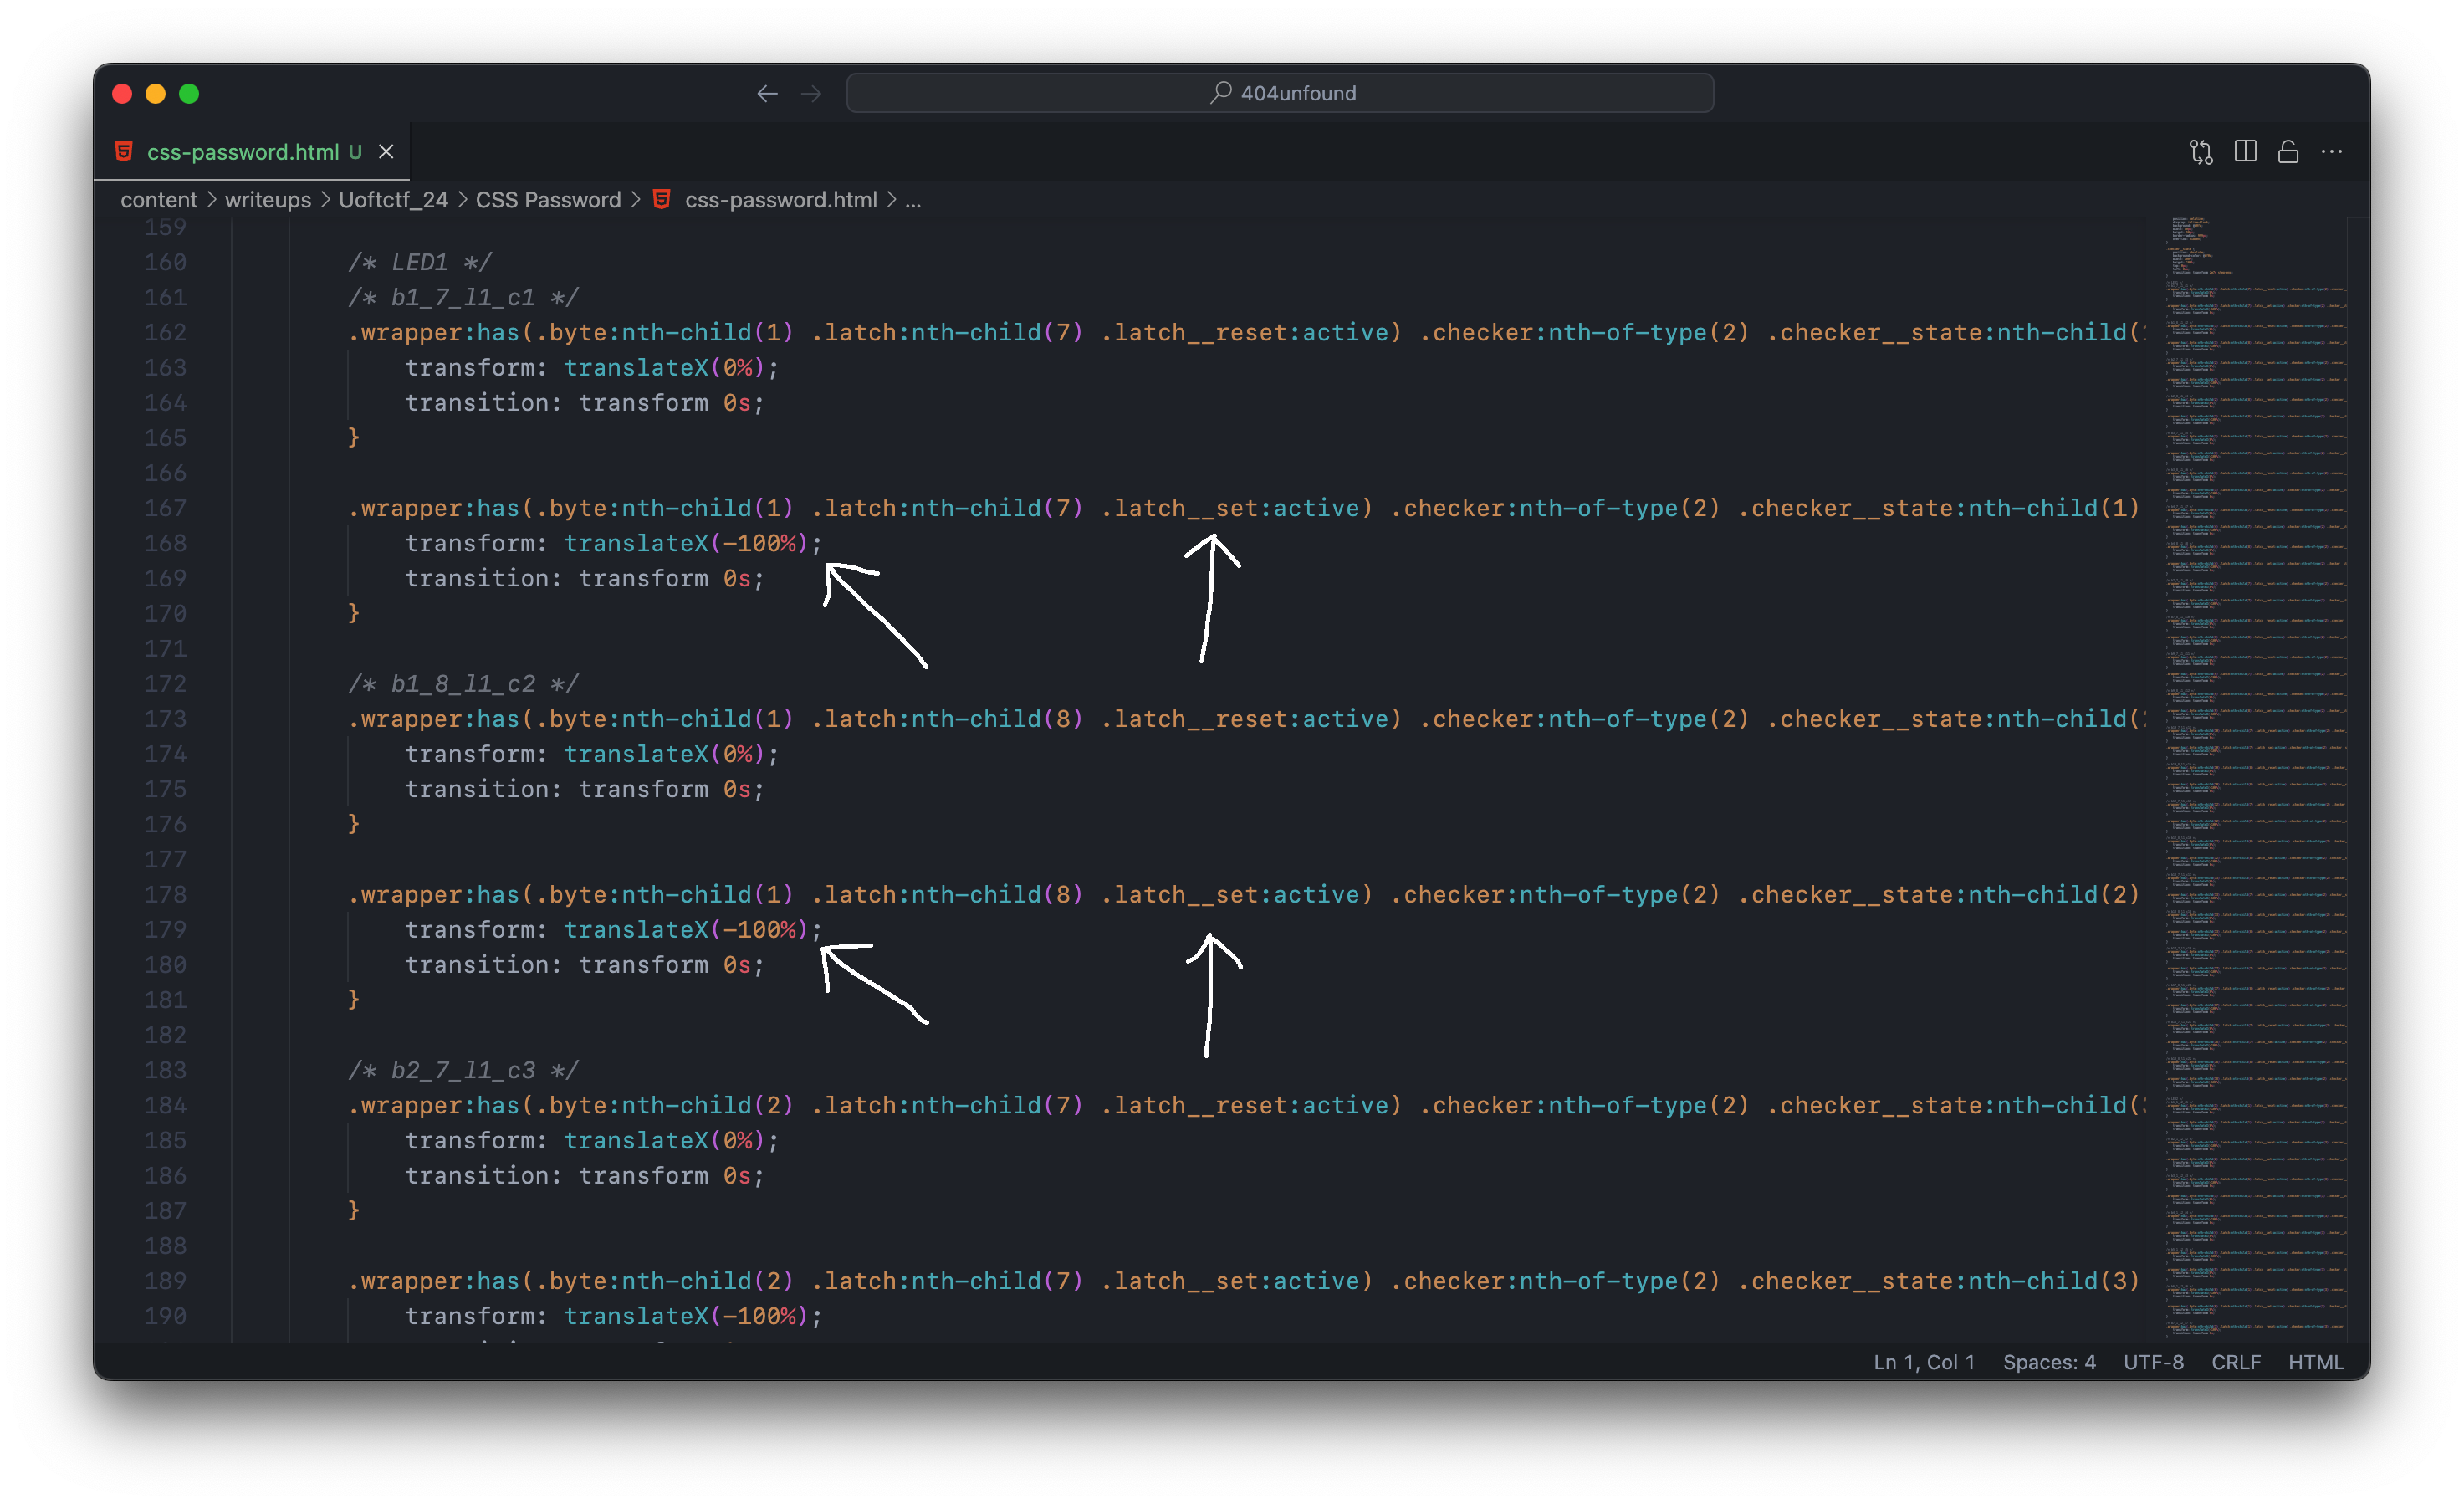Click the content breadcrumb
The height and width of the screenshot is (1504, 2464).
[159, 200]
